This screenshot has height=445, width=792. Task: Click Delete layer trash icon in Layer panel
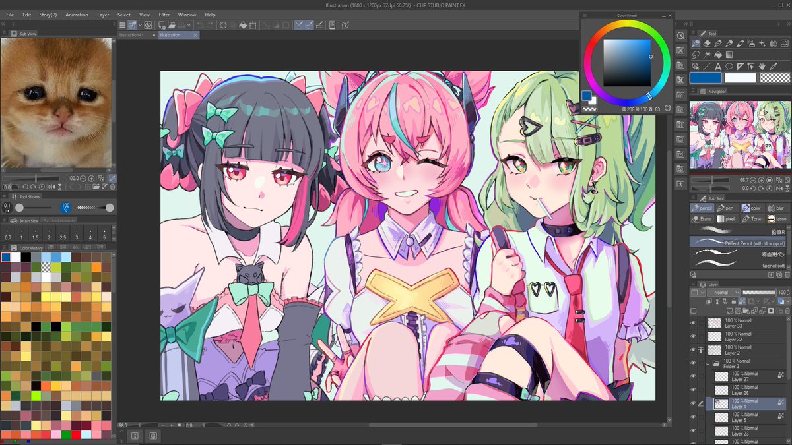click(787, 311)
